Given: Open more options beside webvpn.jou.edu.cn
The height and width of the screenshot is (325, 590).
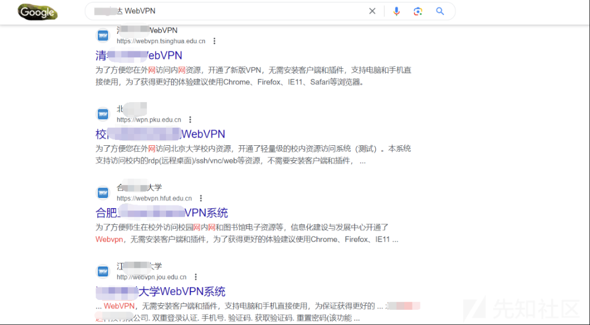Looking at the screenshot, I should point(196,277).
